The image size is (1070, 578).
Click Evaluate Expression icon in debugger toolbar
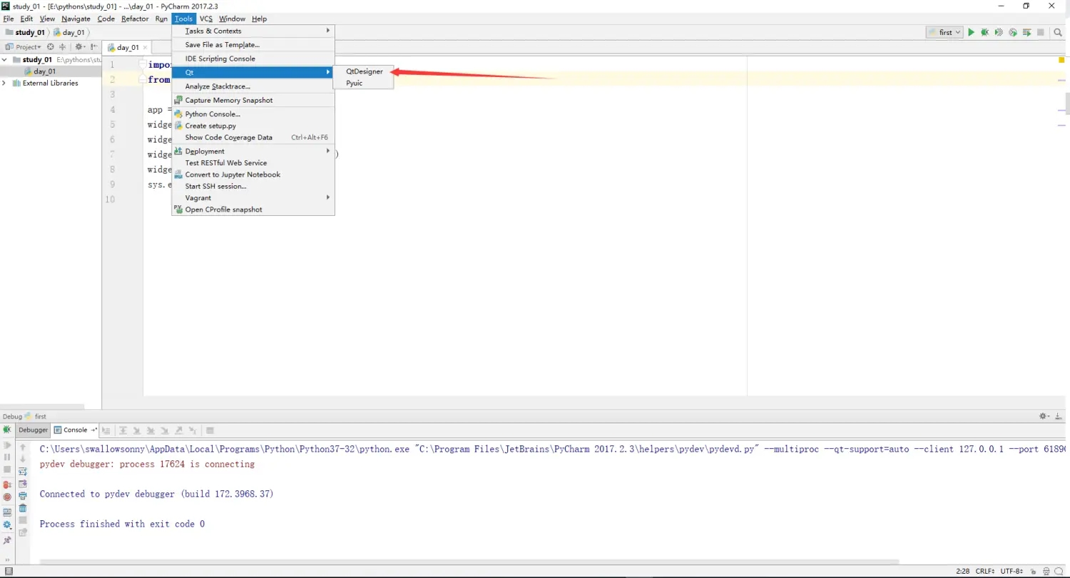[x=210, y=430]
